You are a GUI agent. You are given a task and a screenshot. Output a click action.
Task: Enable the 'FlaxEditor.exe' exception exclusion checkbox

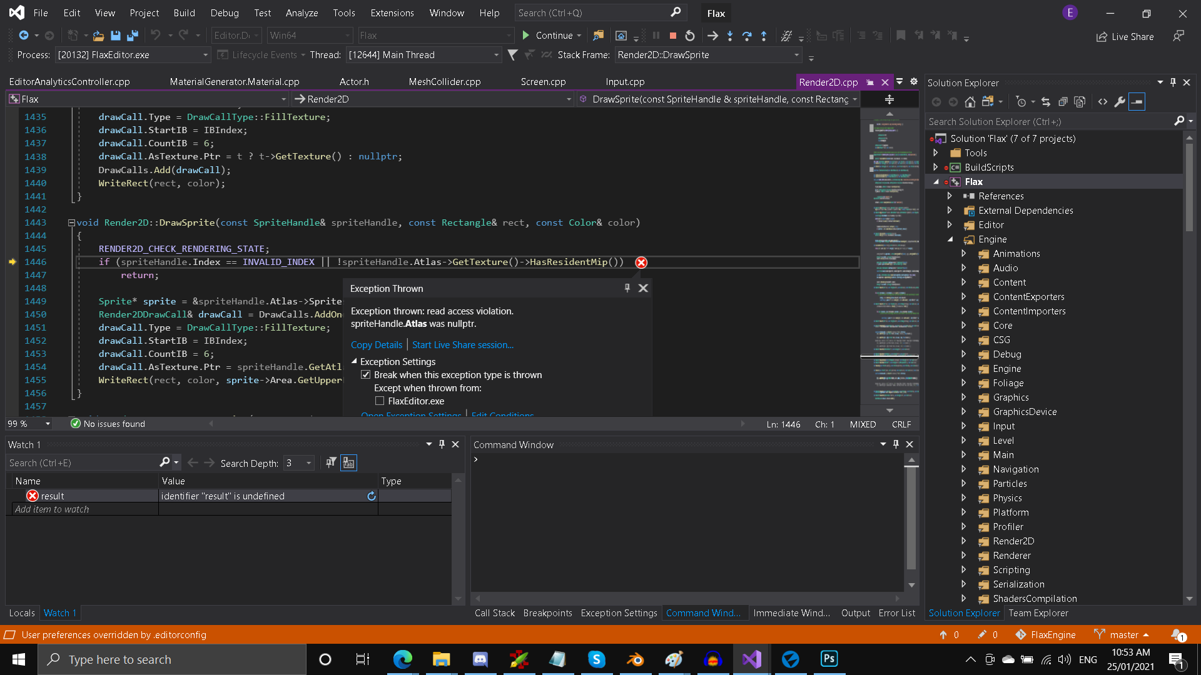click(x=380, y=401)
